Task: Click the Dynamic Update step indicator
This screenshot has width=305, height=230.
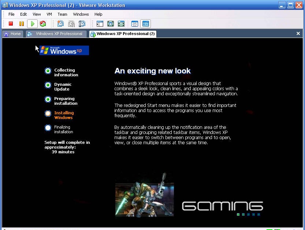Action: (x=48, y=85)
